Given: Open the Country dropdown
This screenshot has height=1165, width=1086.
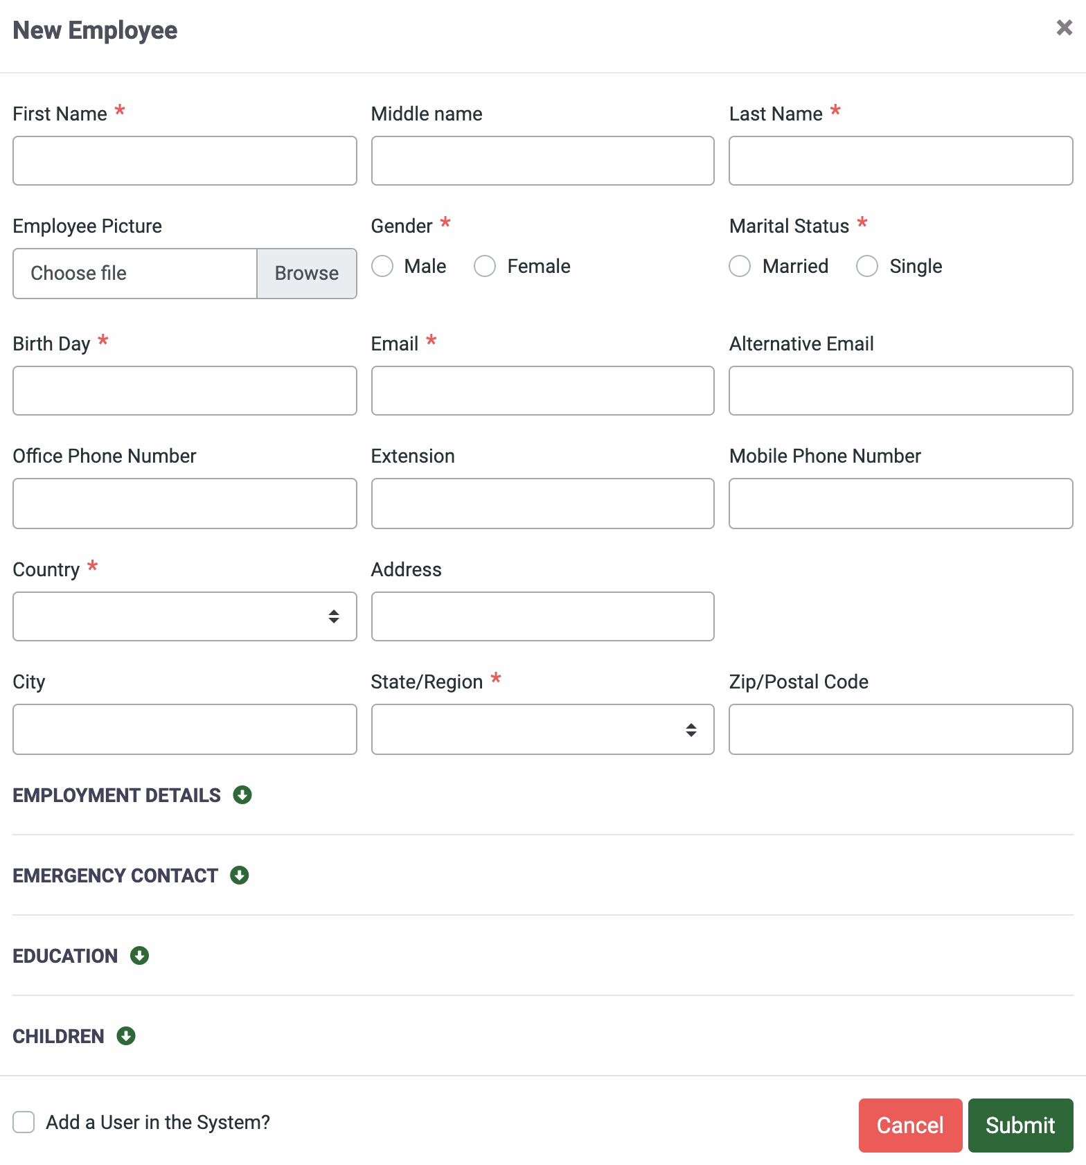Looking at the screenshot, I should (x=185, y=616).
